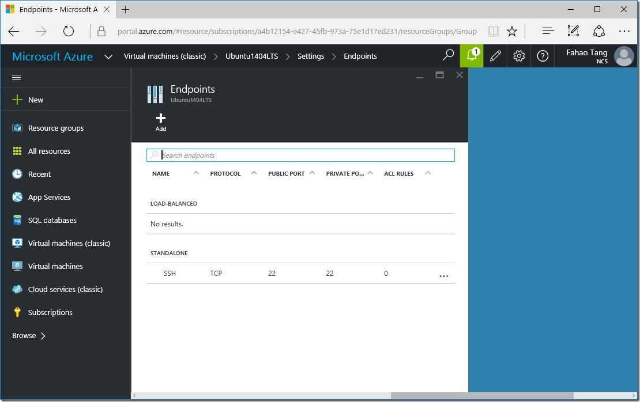This screenshot has height=402, width=640.
Task: Select Endpoints breadcrumb
Action: pos(360,56)
